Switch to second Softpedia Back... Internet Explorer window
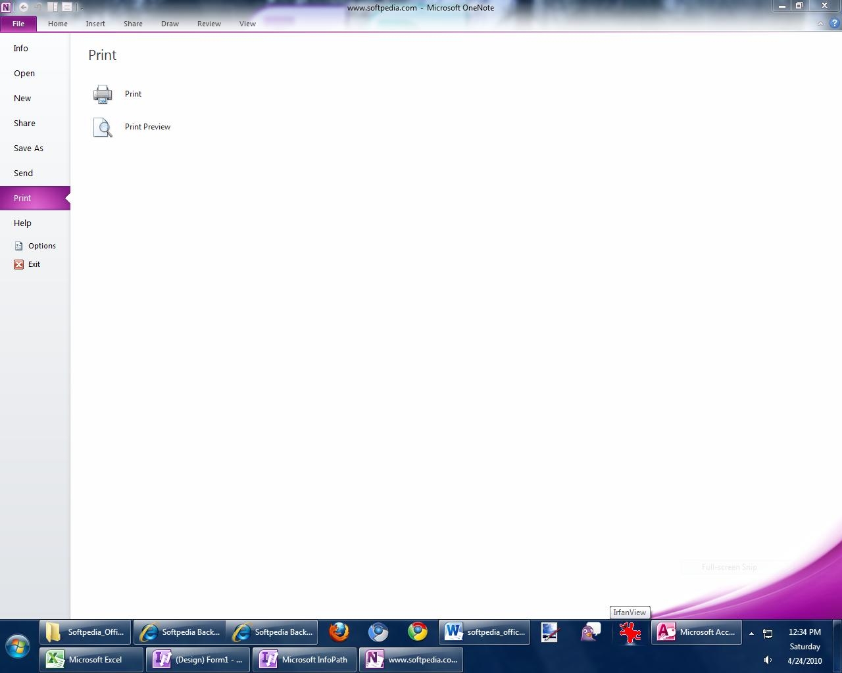This screenshot has height=673, width=842. pos(272,632)
